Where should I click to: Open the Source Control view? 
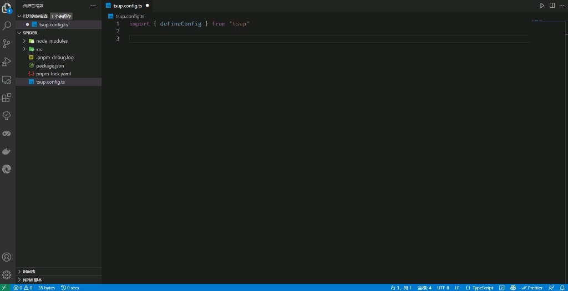(7, 44)
